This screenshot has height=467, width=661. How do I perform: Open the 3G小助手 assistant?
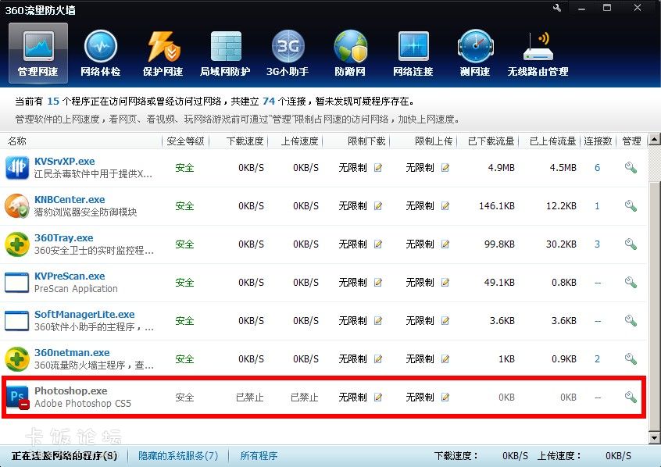[288, 52]
